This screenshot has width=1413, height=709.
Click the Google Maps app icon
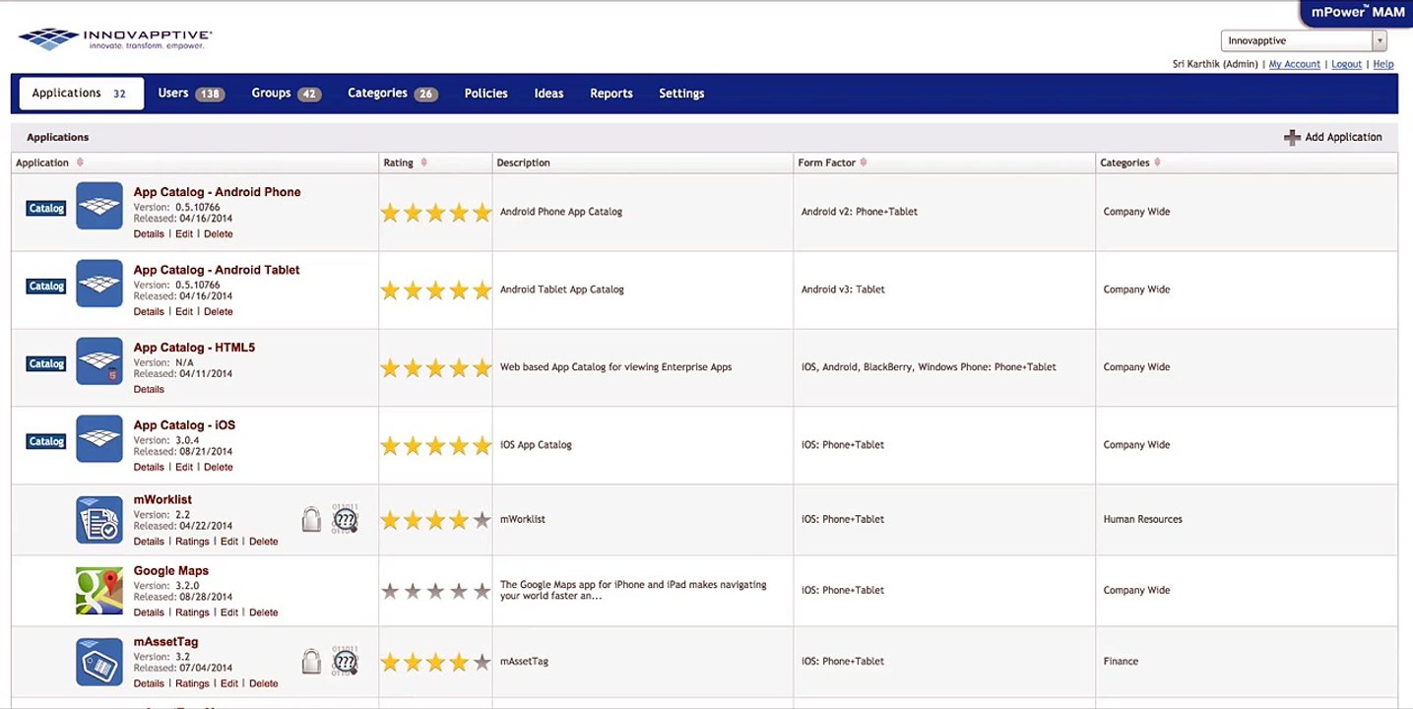click(99, 591)
